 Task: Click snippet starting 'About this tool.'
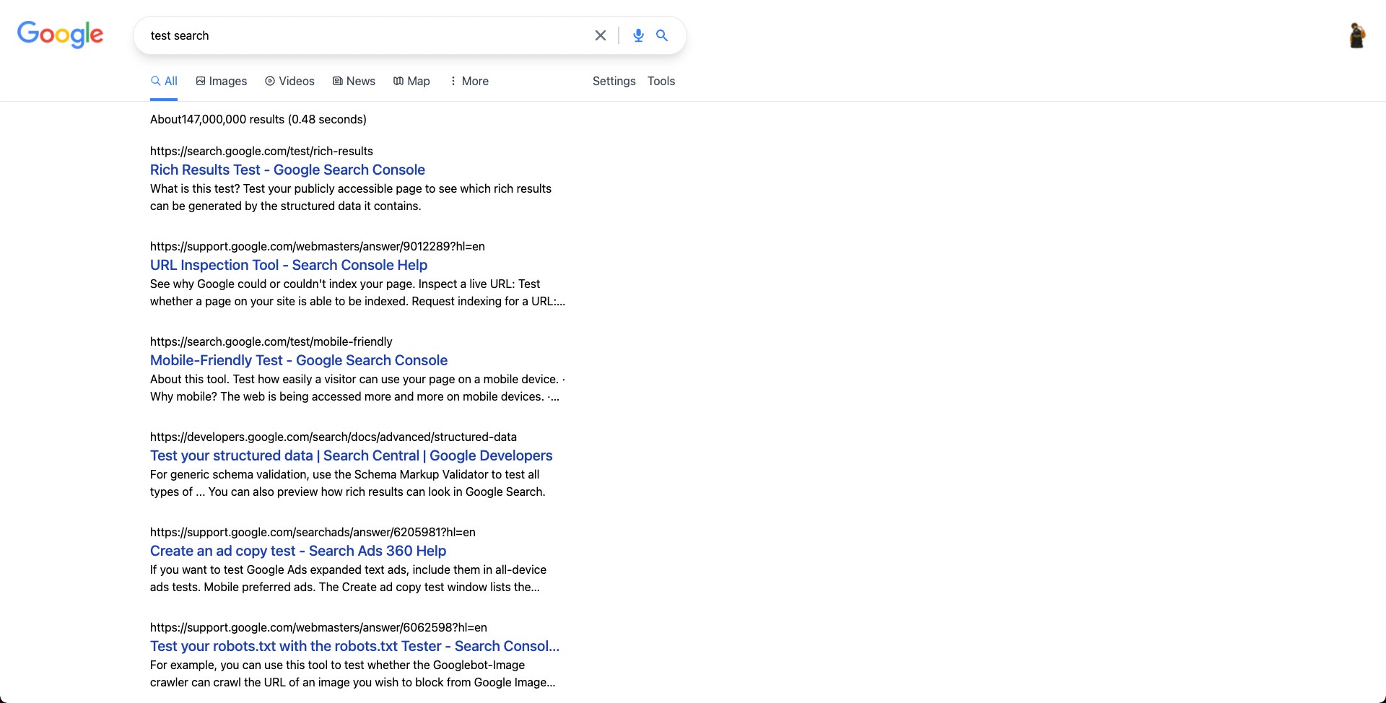point(357,388)
